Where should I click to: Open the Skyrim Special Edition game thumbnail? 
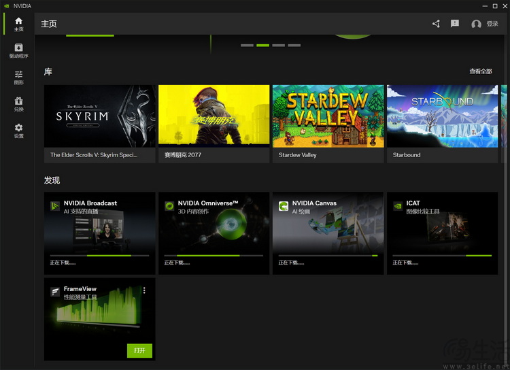99,116
